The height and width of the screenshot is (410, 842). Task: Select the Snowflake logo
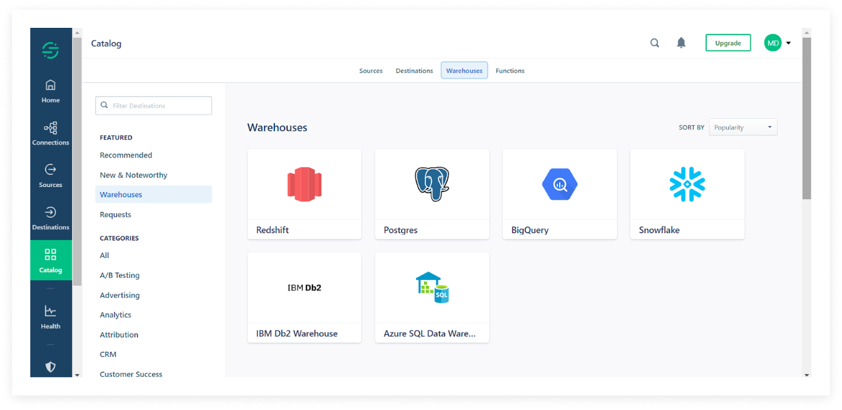click(688, 184)
